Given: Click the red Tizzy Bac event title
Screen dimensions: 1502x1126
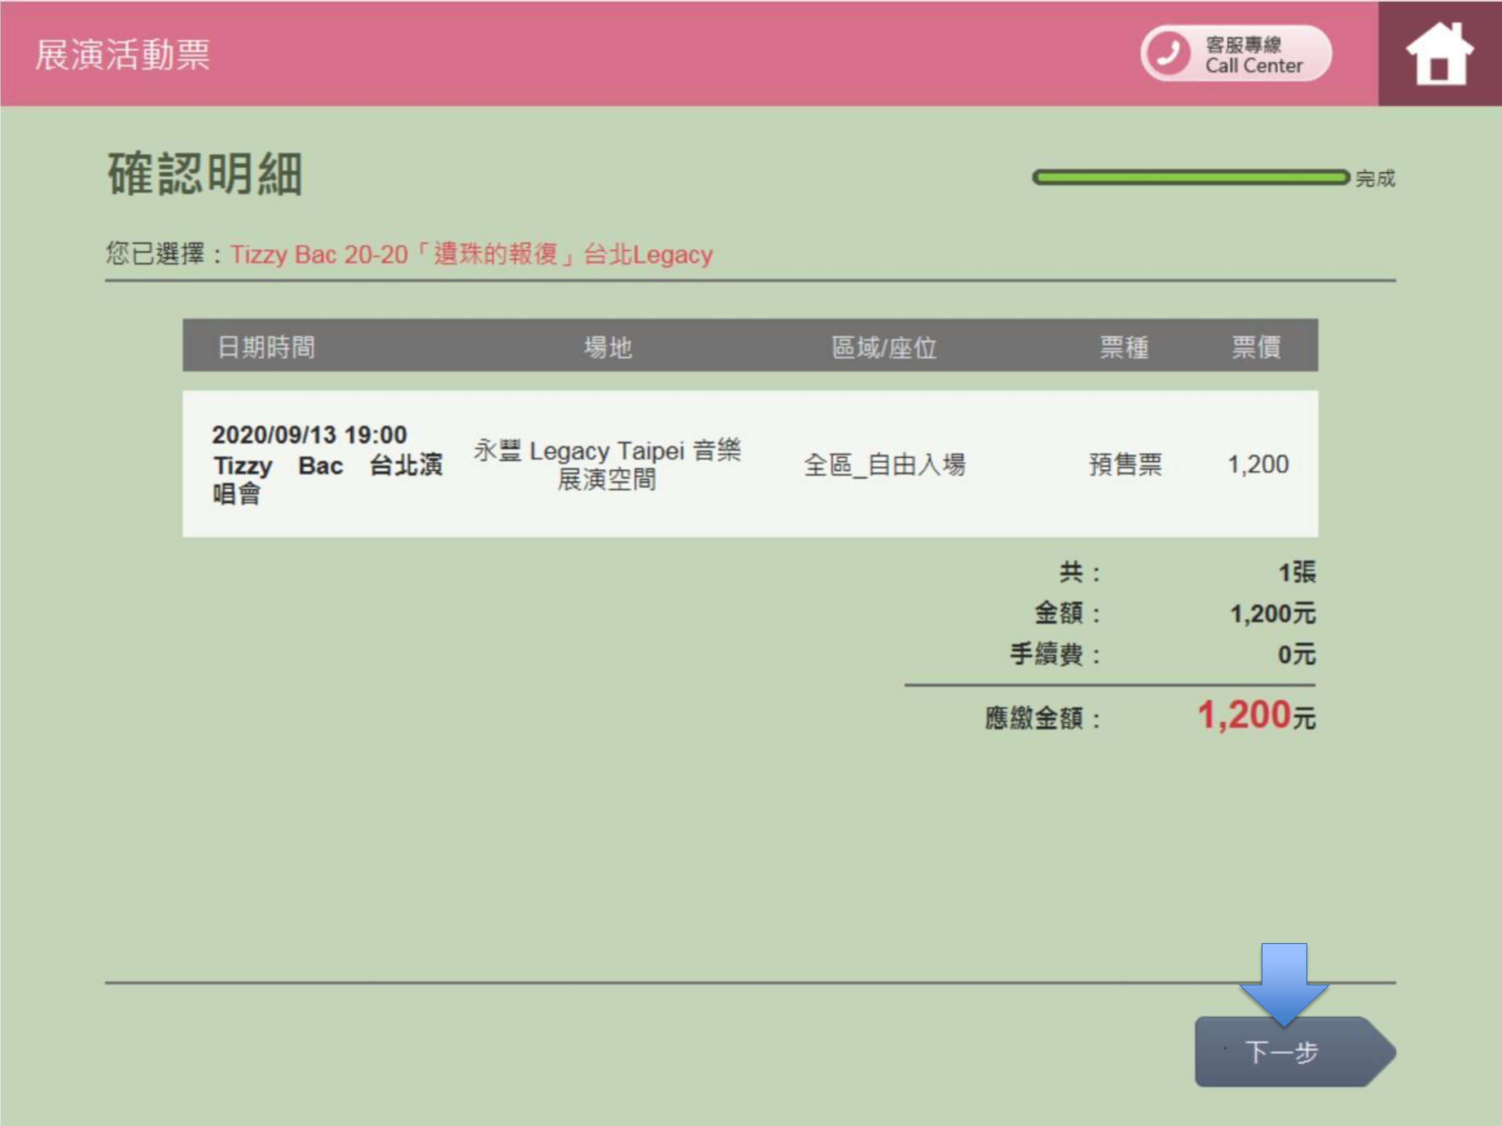Looking at the screenshot, I should (471, 254).
